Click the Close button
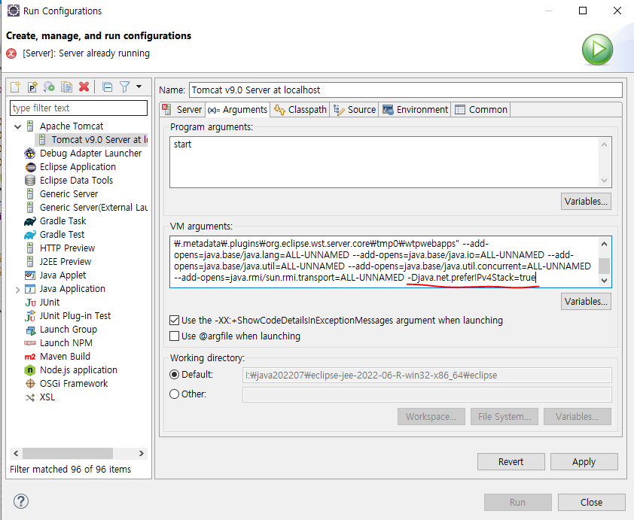 click(x=592, y=502)
